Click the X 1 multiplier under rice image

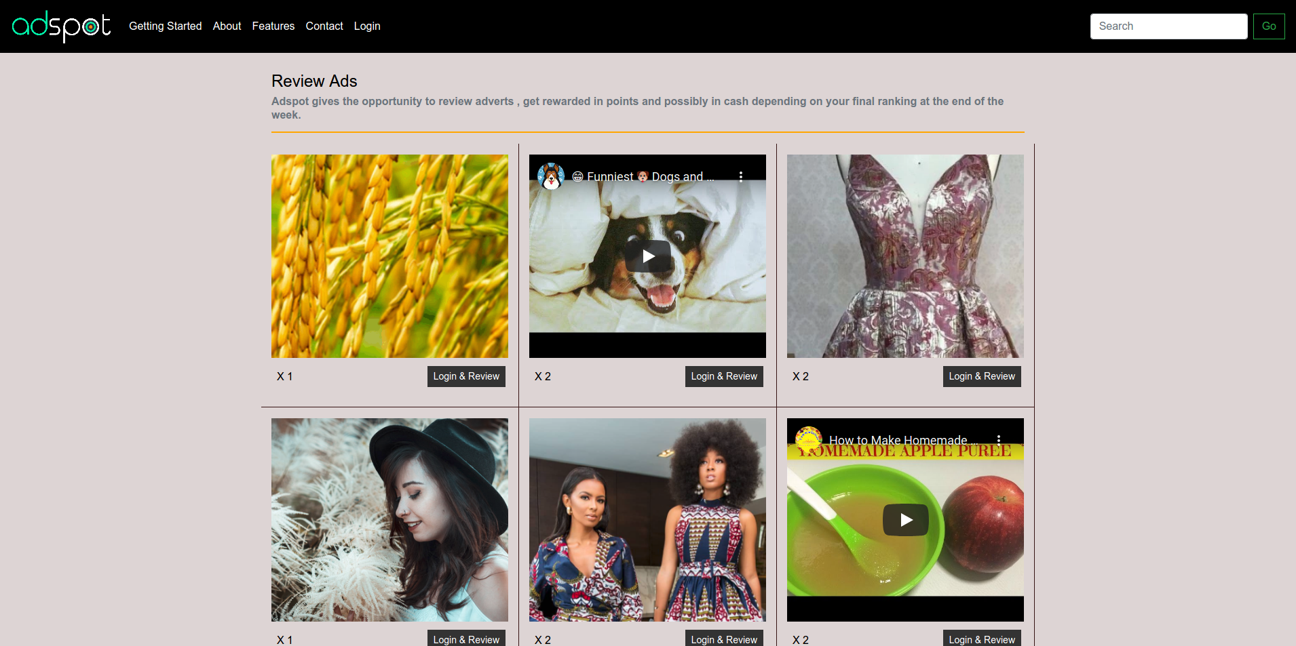(284, 376)
